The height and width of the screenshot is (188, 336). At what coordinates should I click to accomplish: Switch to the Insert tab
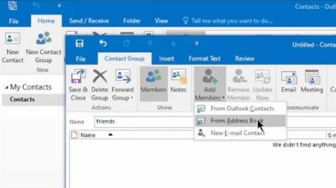point(166,59)
